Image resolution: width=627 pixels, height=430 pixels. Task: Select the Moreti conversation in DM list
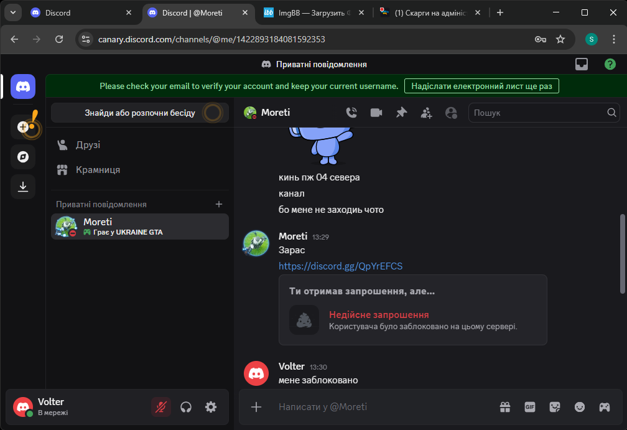pyautogui.click(x=140, y=227)
